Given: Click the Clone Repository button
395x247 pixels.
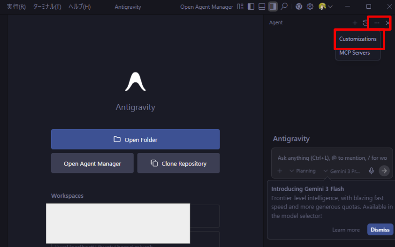Looking at the screenshot, I should (x=178, y=163).
